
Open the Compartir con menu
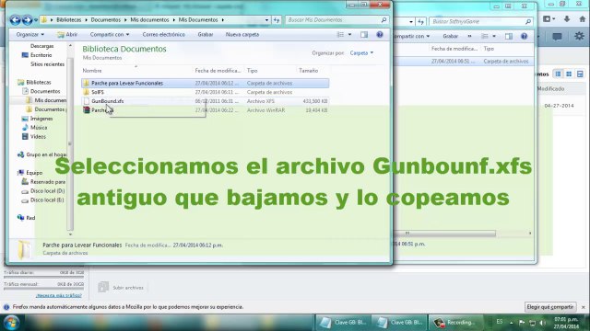click(110, 35)
